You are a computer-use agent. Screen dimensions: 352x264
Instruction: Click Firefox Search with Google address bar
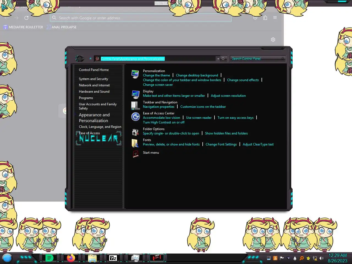click(141, 18)
